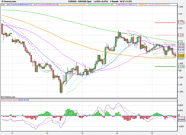Click the blue 1,4149 moving average tag

click(181, 50)
